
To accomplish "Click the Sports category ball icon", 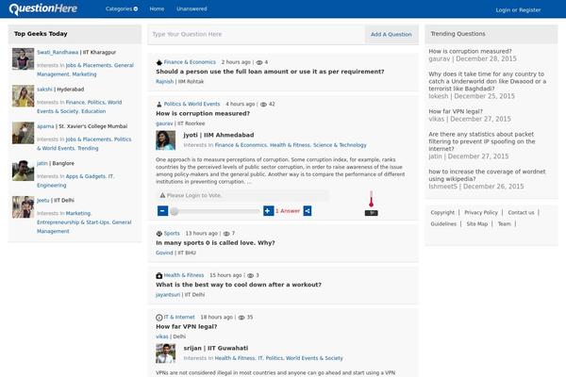I will click(x=158, y=234).
